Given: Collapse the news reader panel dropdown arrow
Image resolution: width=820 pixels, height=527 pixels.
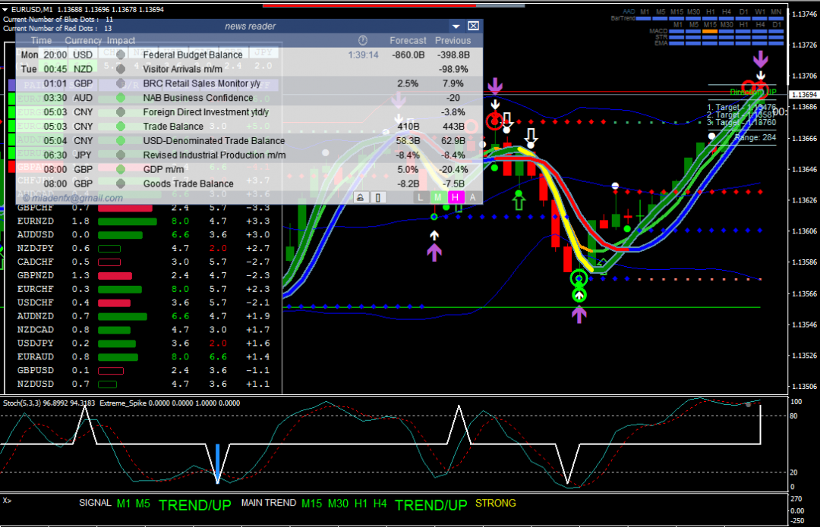Looking at the screenshot, I should pos(456,26).
